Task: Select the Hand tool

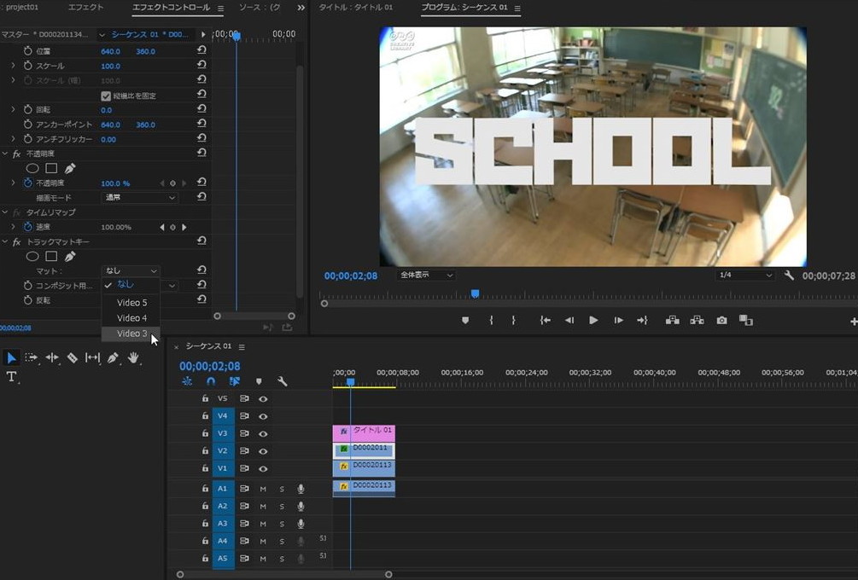Action: [x=133, y=358]
